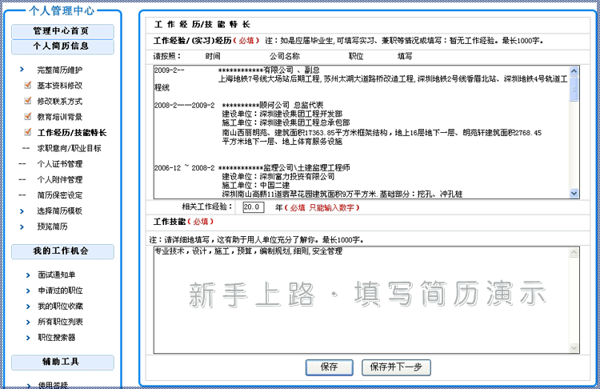The image size is (600, 389).
Task: Open 我的工作机会 section header
Action: pos(62,251)
